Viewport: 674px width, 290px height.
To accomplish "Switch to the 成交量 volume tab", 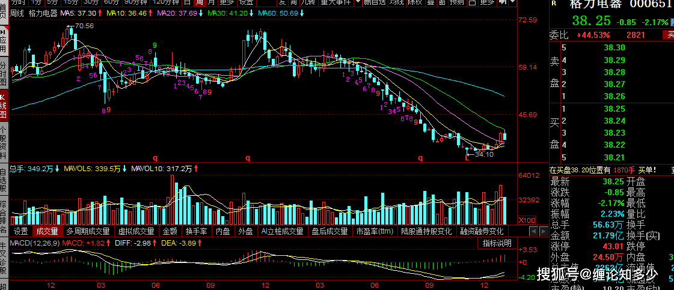I will (47, 231).
